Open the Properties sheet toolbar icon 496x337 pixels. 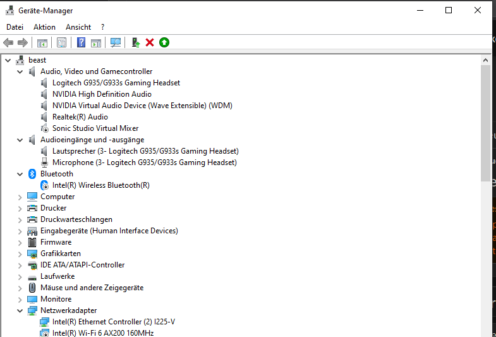point(61,42)
